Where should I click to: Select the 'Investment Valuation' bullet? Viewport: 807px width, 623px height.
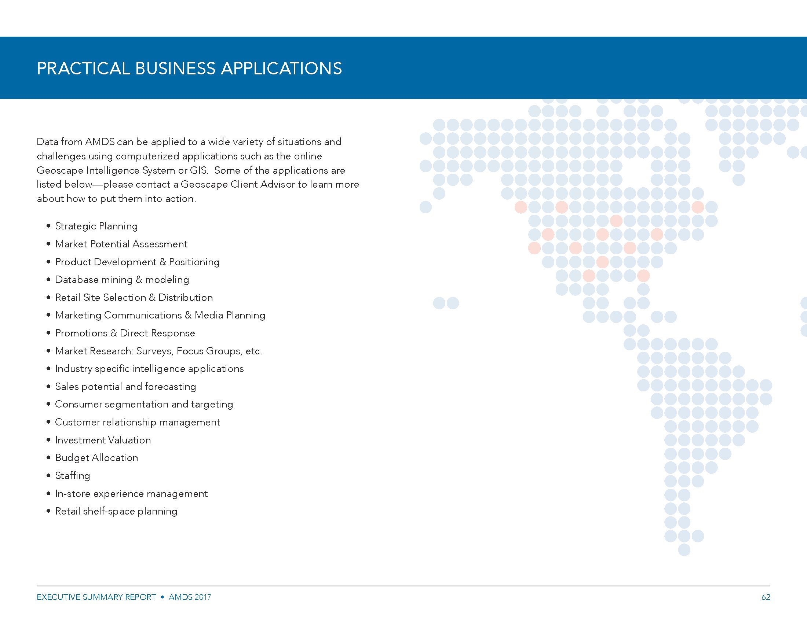pos(103,440)
